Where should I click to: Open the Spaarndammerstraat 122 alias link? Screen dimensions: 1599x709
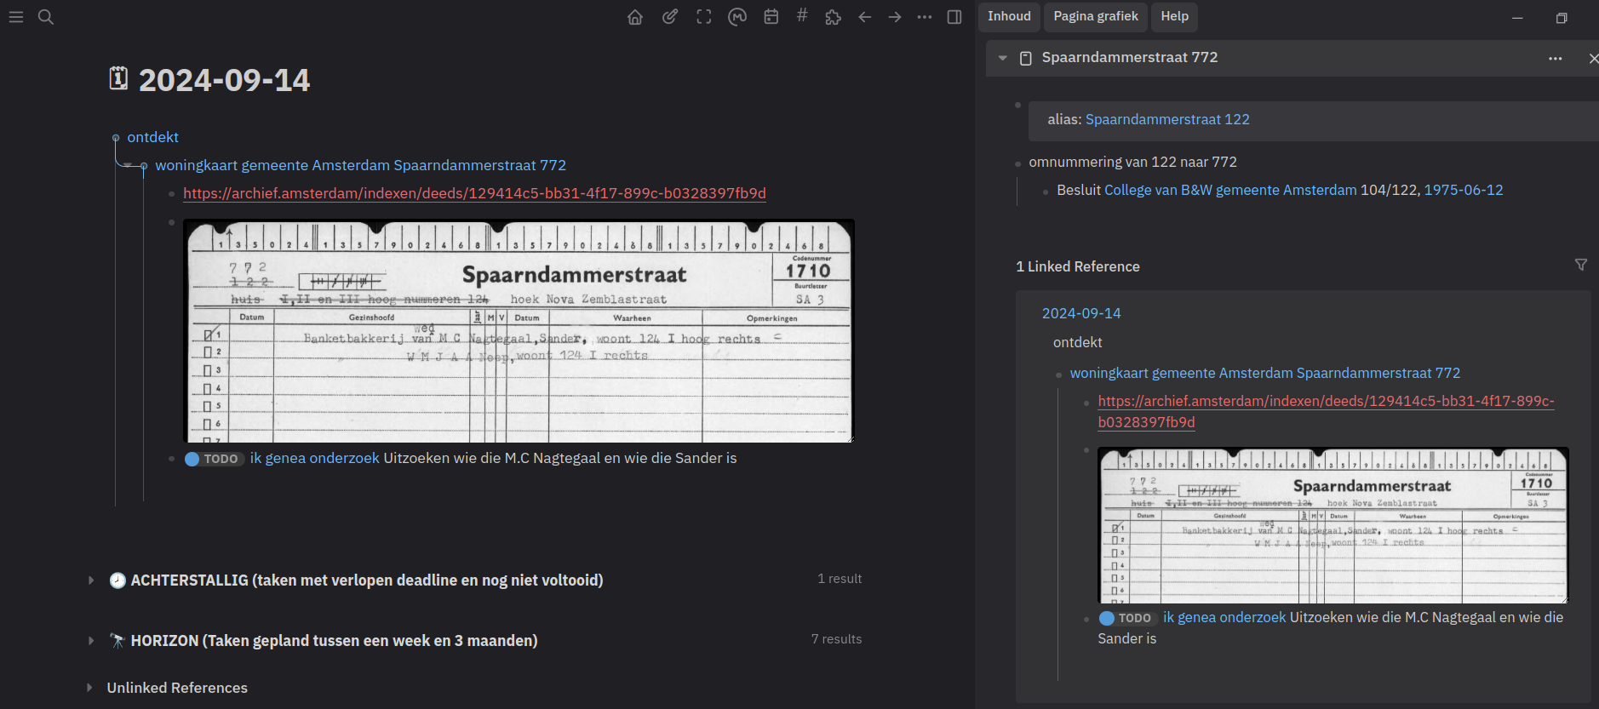(x=1166, y=119)
